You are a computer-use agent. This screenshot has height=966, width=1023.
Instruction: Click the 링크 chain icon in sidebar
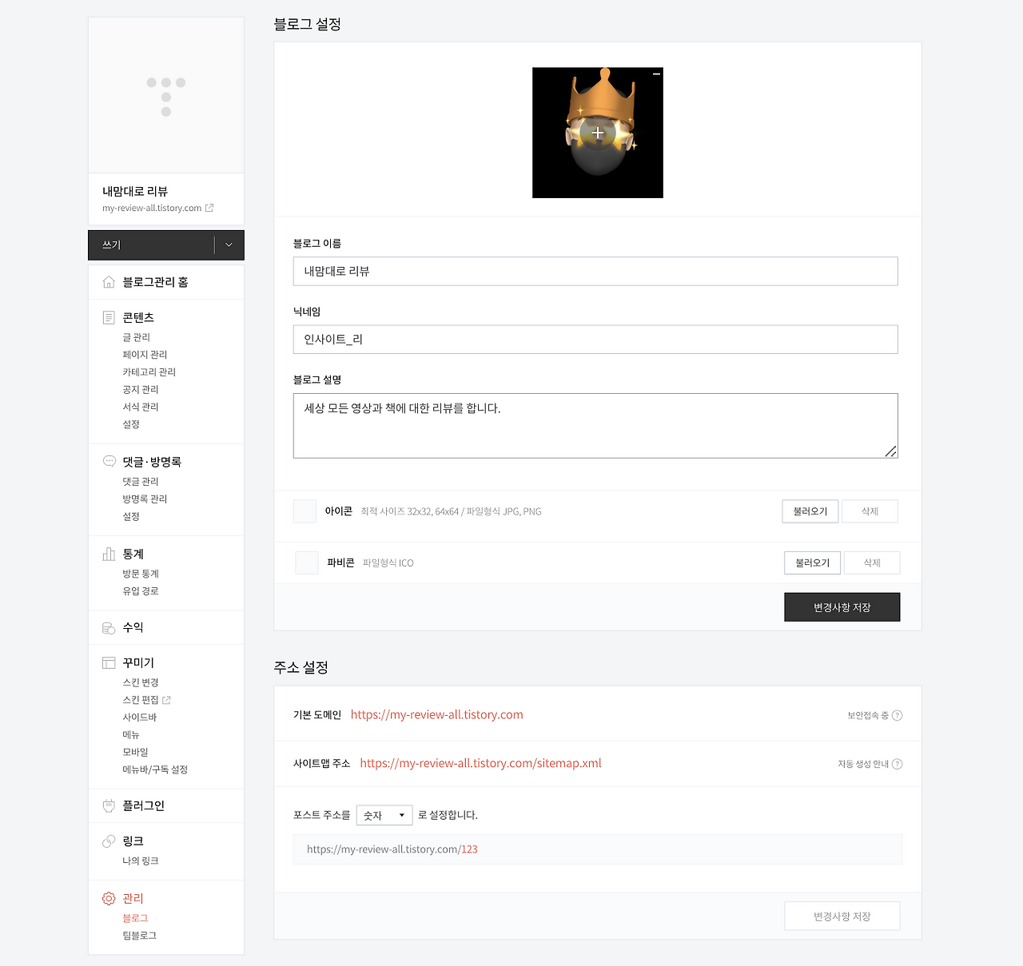[109, 841]
